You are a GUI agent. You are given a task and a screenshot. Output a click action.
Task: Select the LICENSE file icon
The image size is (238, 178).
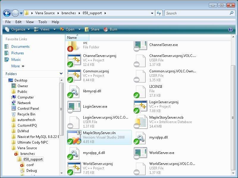pos(140,91)
